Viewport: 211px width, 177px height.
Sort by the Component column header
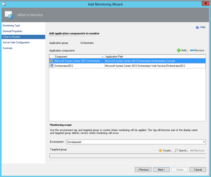[x=78, y=56]
